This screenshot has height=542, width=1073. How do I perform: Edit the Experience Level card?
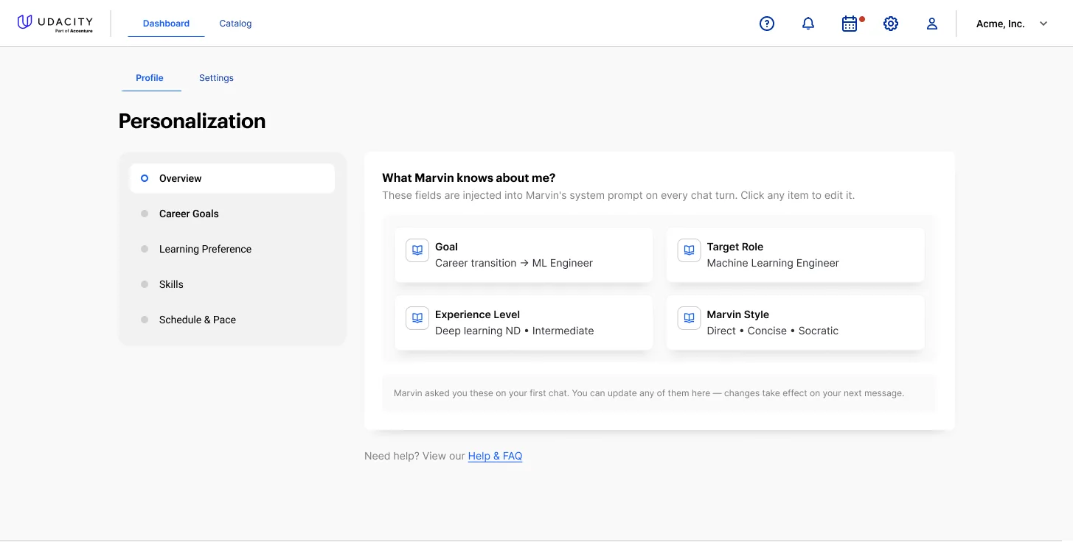524,323
